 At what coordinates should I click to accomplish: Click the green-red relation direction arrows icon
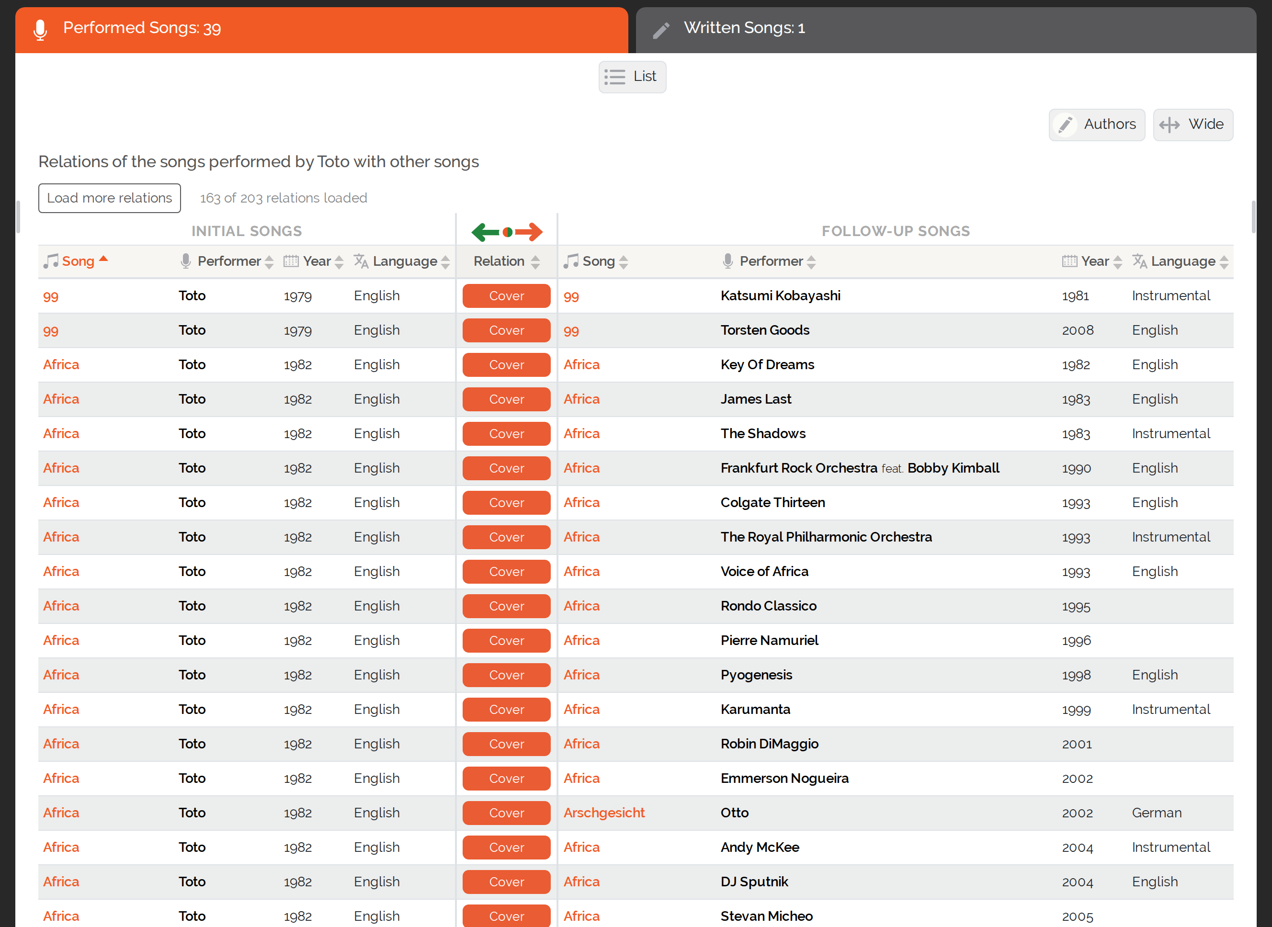(507, 232)
